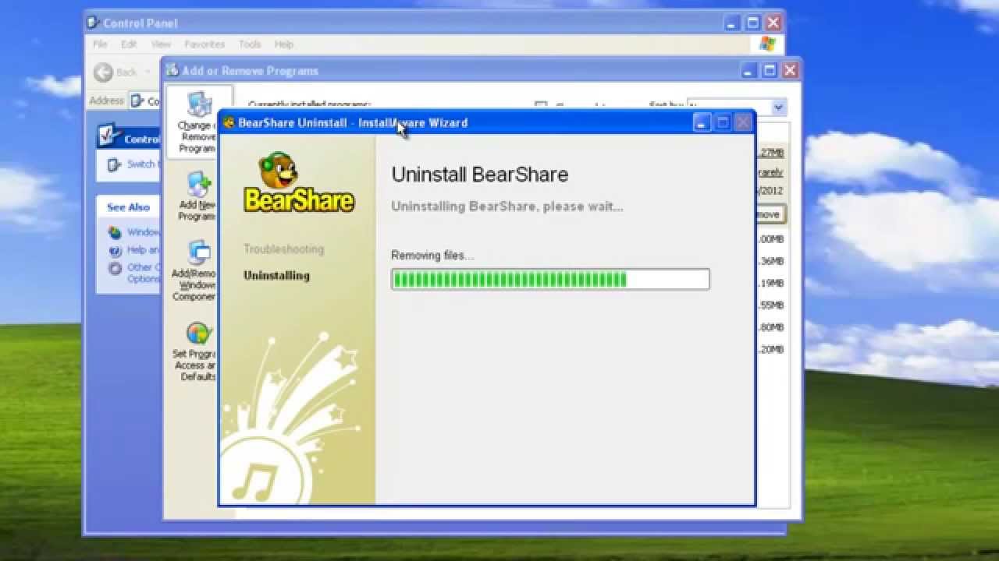This screenshot has height=561, width=999.
Task: Click the Control Panel sidebar header icon
Action: [x=109, y=136]
